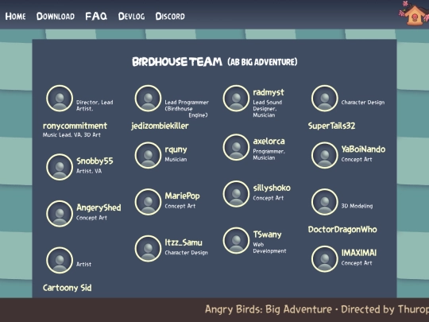
Task: Select the rquny name
Action: click(x=176, y=149)
